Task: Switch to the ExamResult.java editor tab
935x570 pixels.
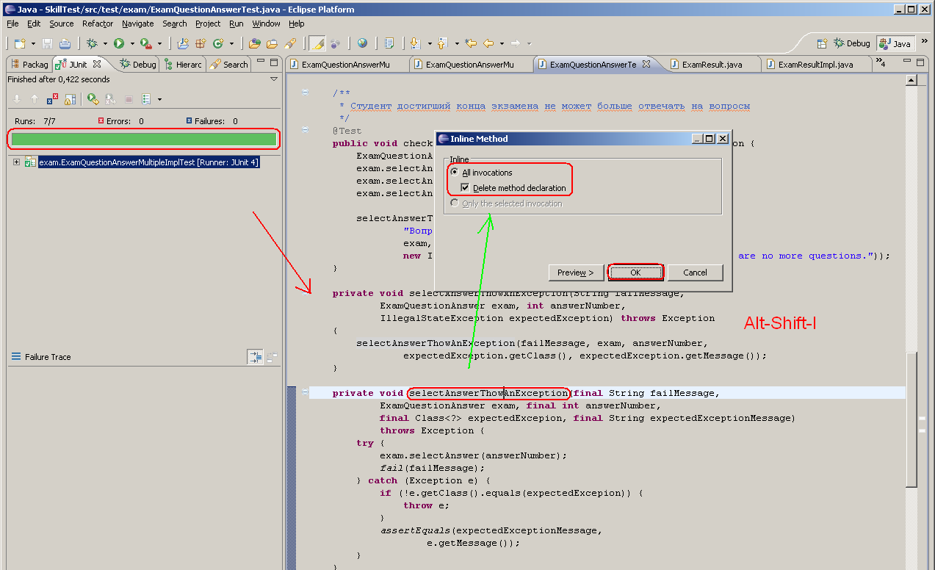Action: [713, 64]
